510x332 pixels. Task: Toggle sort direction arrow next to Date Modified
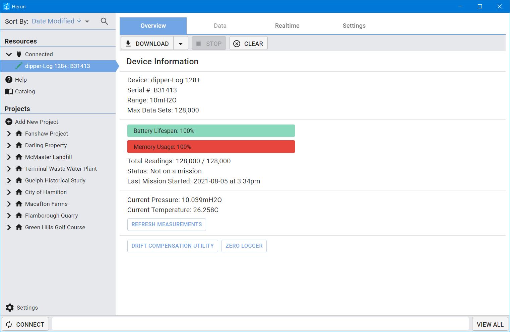click(x=79, y=21)
